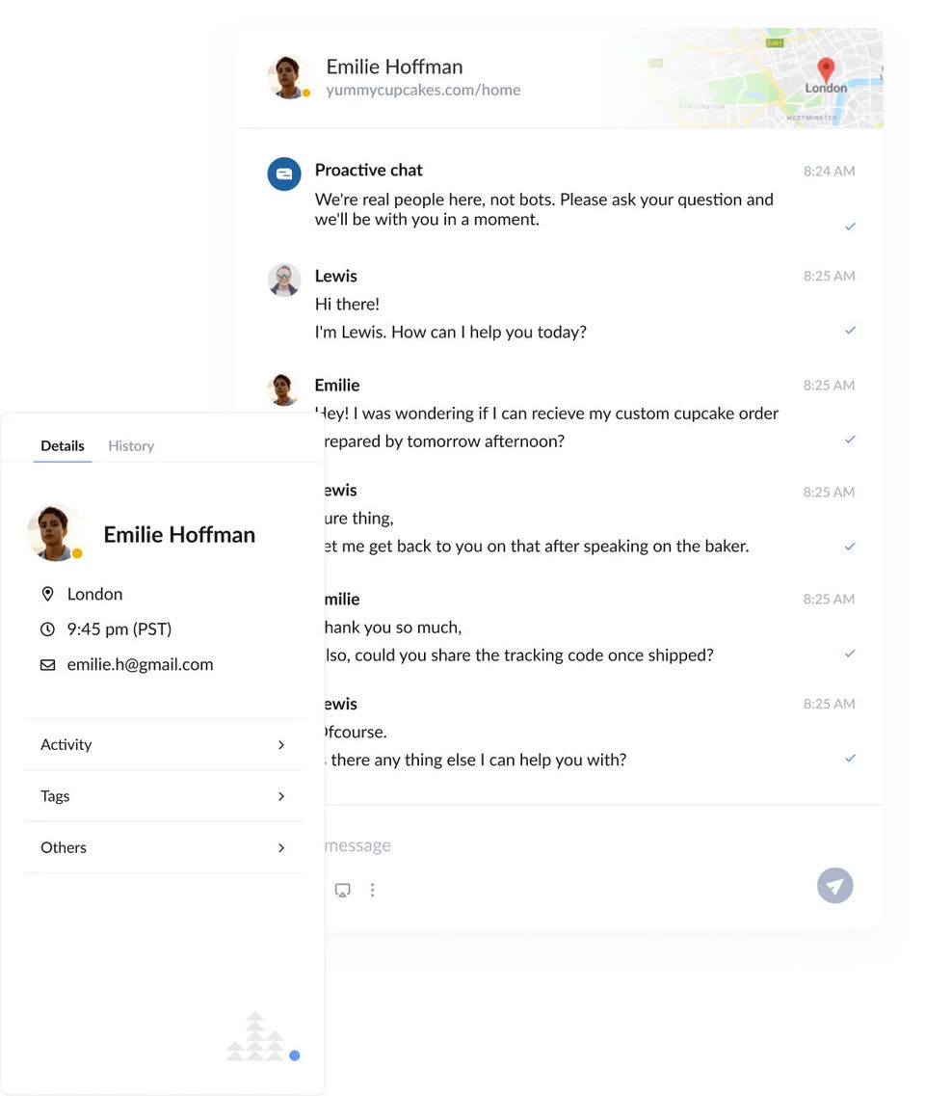Image resolution: width=925 pixels, height=1096 pixels.
Task: Select the Details tab
Action: point(63,445)
